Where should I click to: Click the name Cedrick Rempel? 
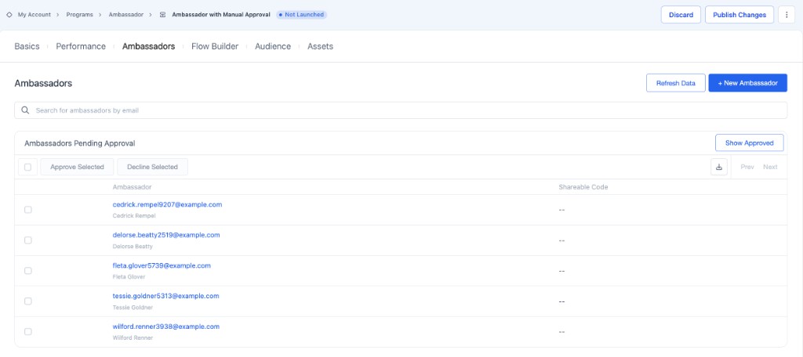click(134, 216)
